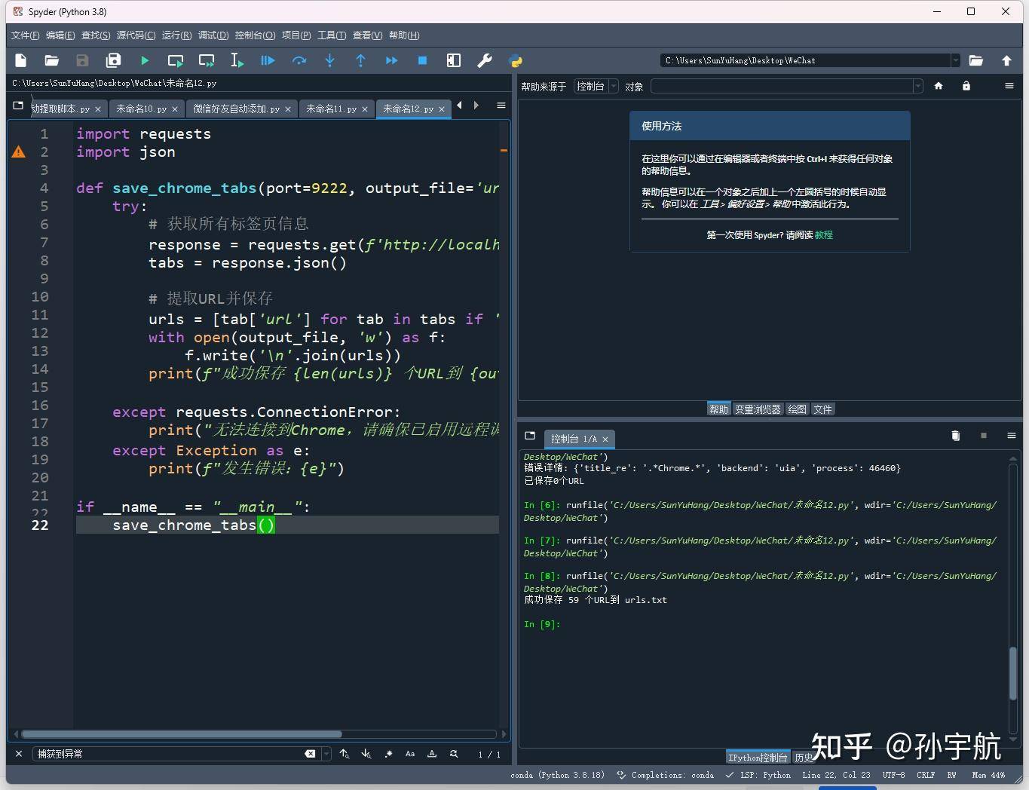Close the 未命名12.py tab
The height and width of the screenshot is (790, 1029).
442,109
